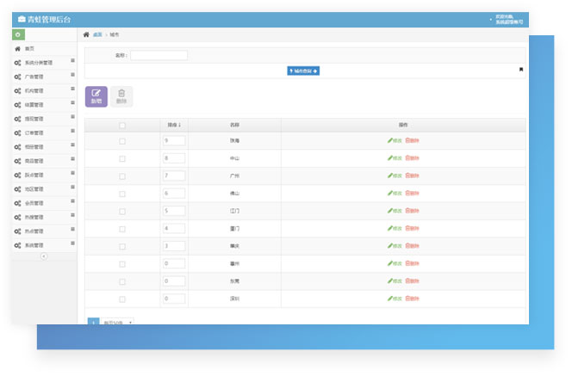Image resolution: width=572 pixels, height=376 pixels.
Task: Expand 商品管理 via its list toggle
Action: coord(72,159)
